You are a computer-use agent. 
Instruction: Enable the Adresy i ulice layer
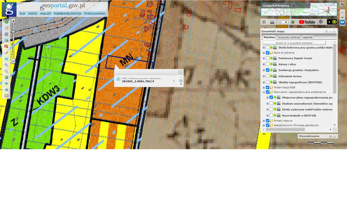pos(268,64)
